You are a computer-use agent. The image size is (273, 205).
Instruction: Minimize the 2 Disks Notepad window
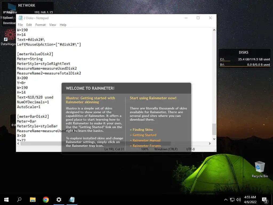coord(186,18)
